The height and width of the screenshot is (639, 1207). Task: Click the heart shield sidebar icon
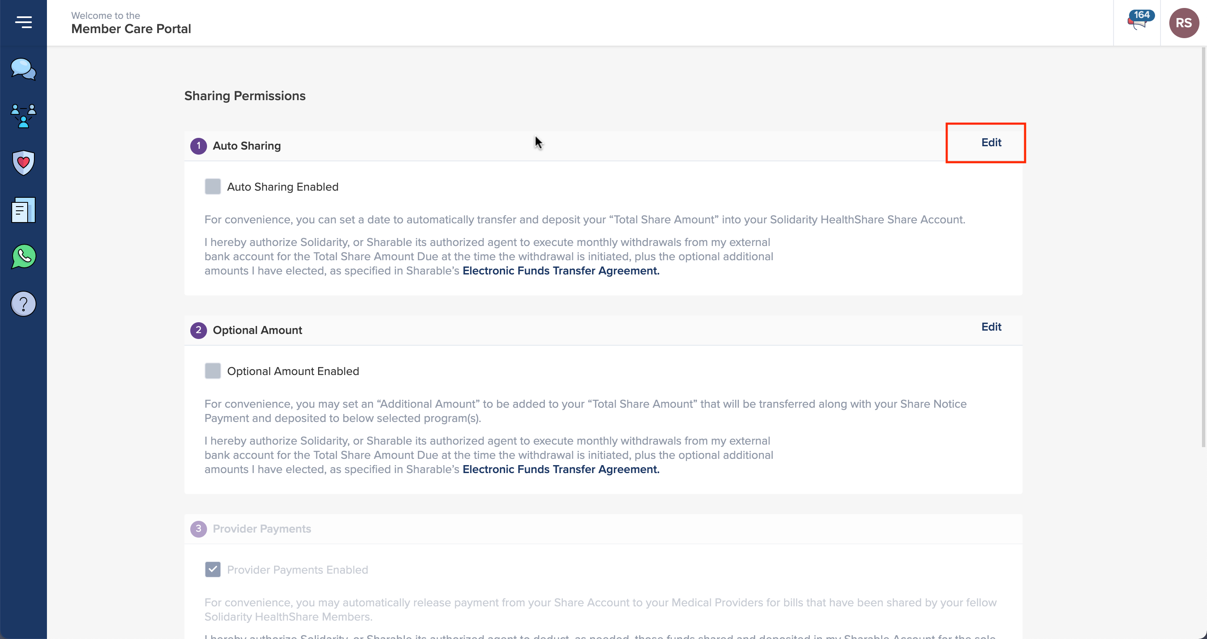pos(23,163)
